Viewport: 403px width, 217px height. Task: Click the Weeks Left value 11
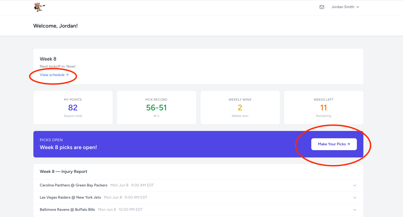point(323,108)
